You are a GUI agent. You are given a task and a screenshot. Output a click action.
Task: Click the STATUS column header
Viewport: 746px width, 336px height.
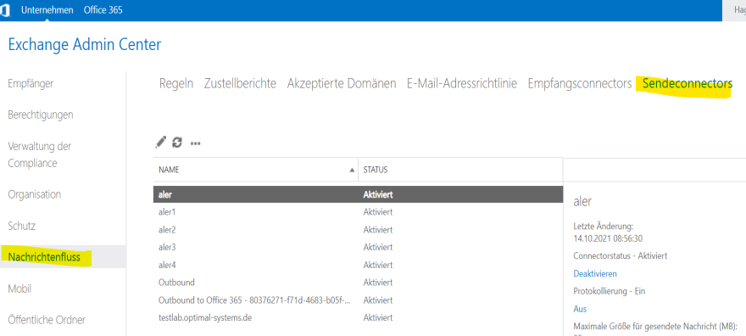pyautogui.click(x=376, y=170)
